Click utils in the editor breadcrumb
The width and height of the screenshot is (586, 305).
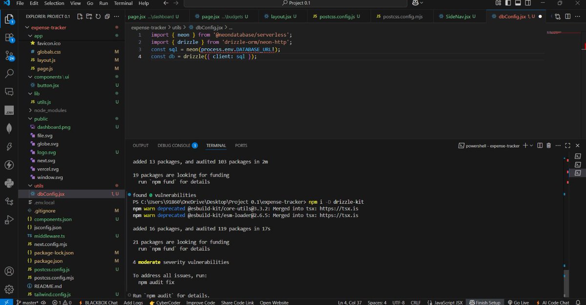tap(176, 28)
